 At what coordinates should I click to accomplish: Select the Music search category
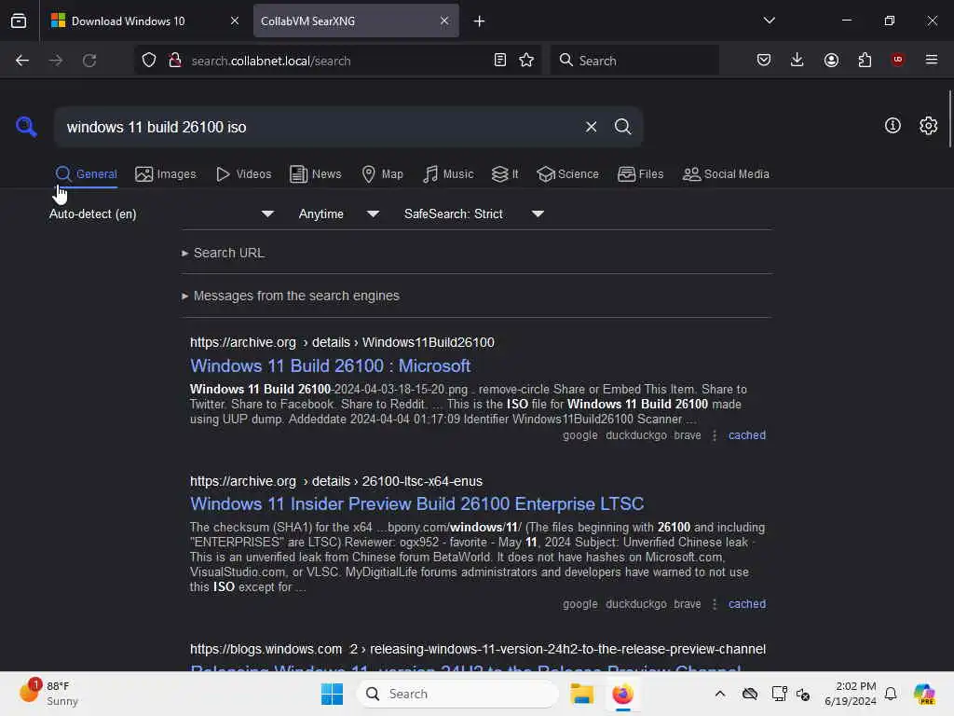[x=448, y=174]
